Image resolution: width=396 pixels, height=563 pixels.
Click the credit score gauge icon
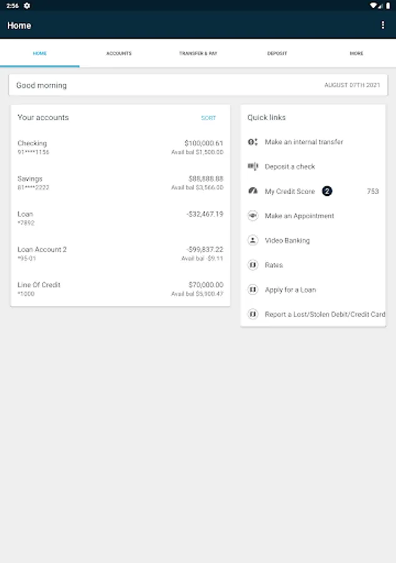pos(253,191)
